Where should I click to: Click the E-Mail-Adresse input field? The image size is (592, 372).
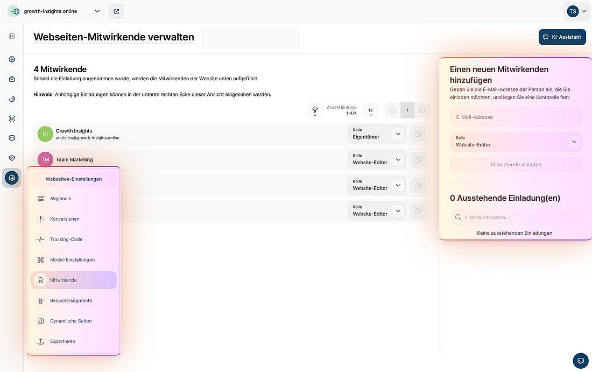(x=515, y=117)
